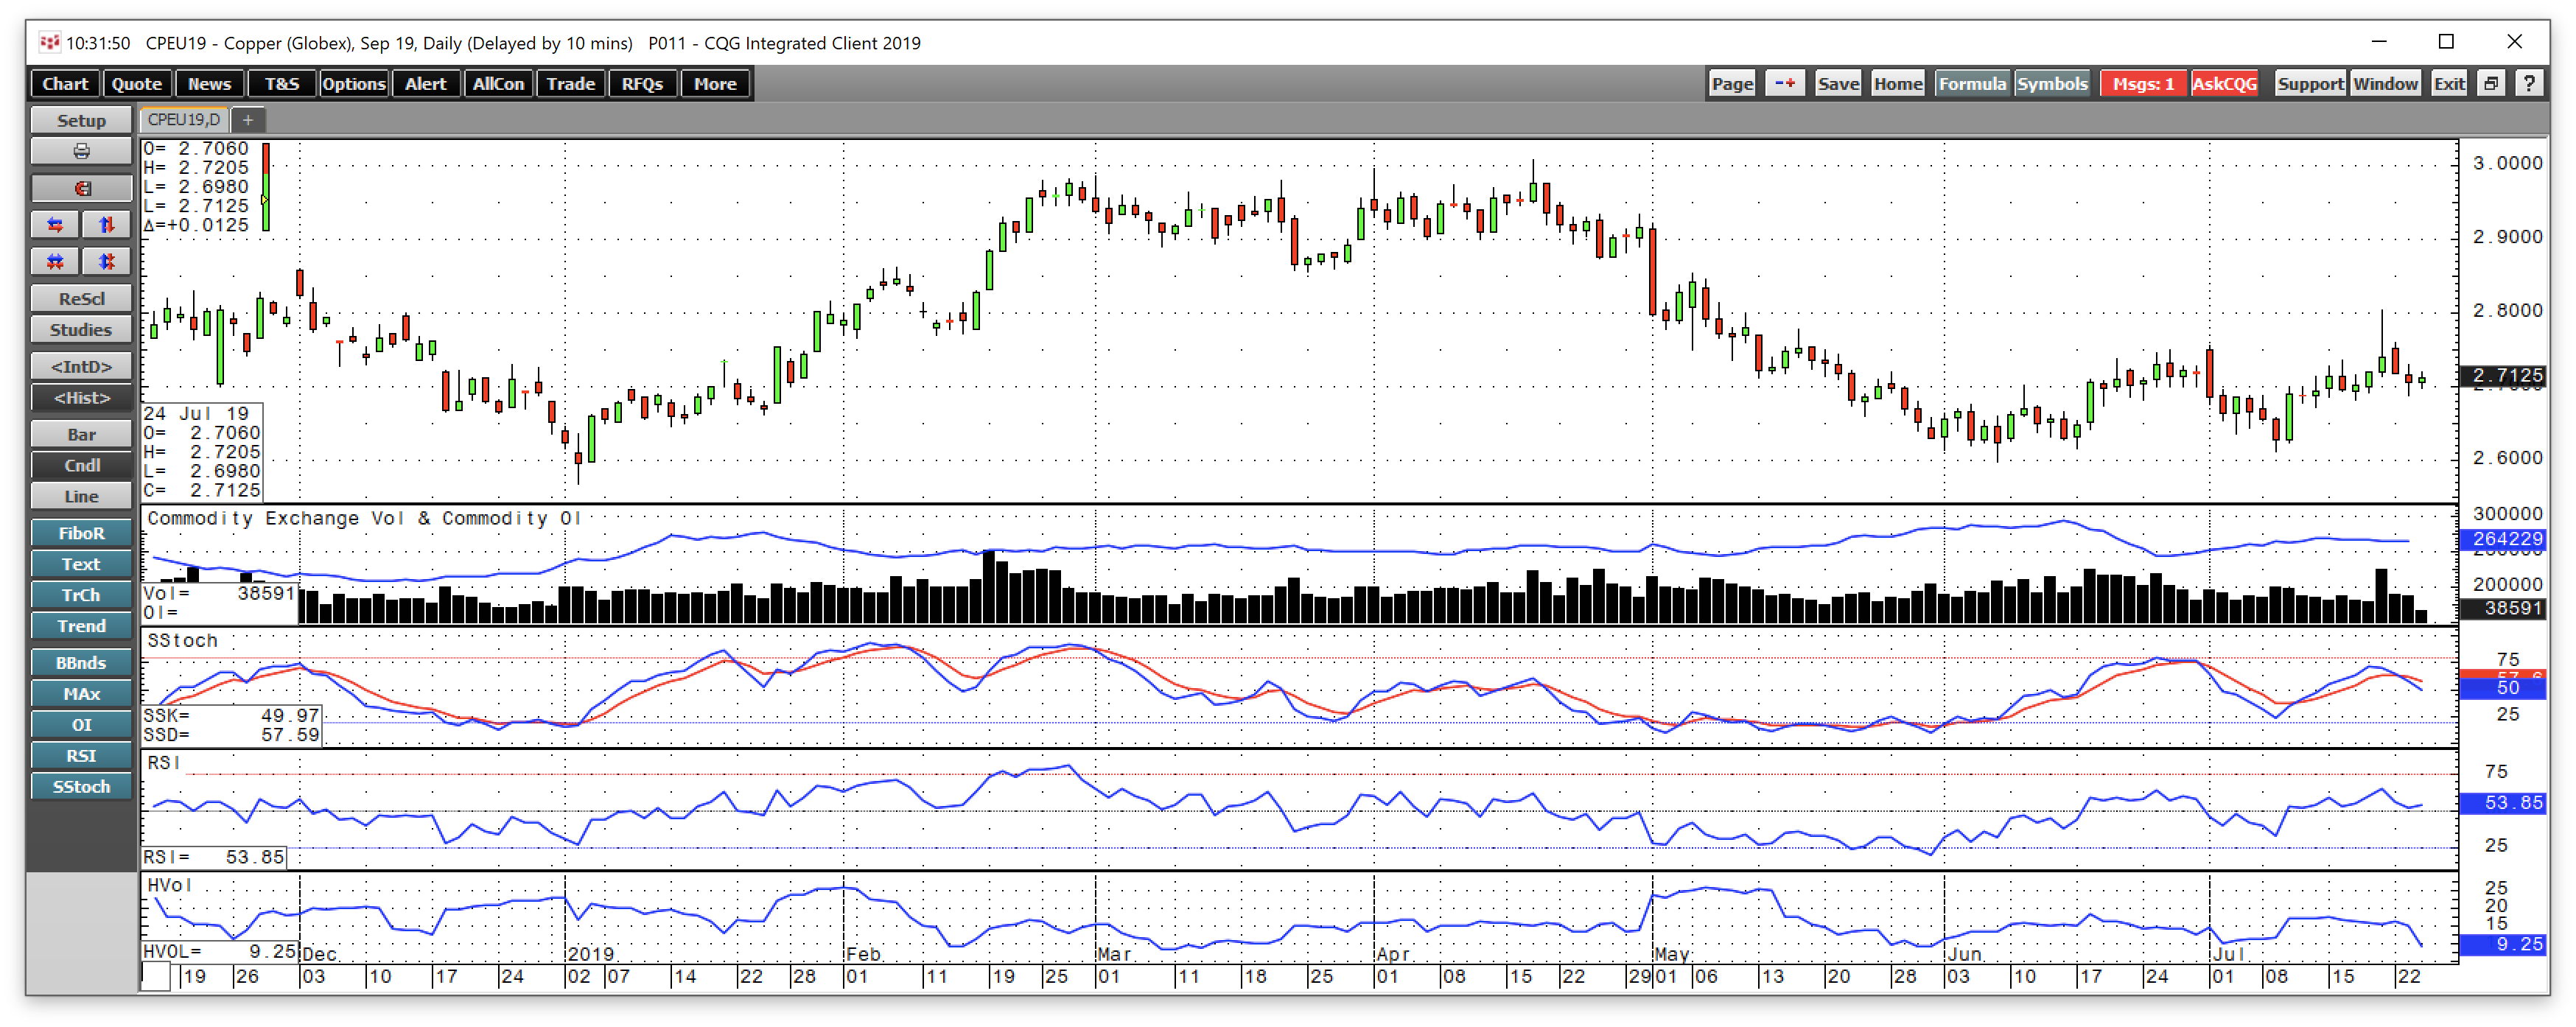Viewport: 2576px width, 1027px height.
Task: Toggle candlestick view with Cndl
Action: point(80,465)
